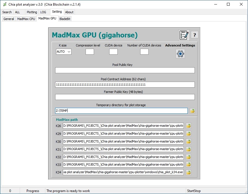Maximize the Chia plot analyzer window

[x=228, y=4]
